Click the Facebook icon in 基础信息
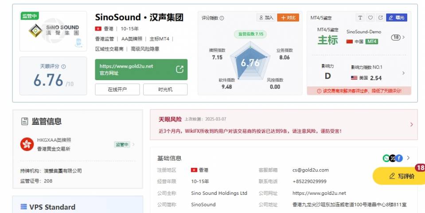This screenshot has width=425, height=213. [x=399, y=158]
